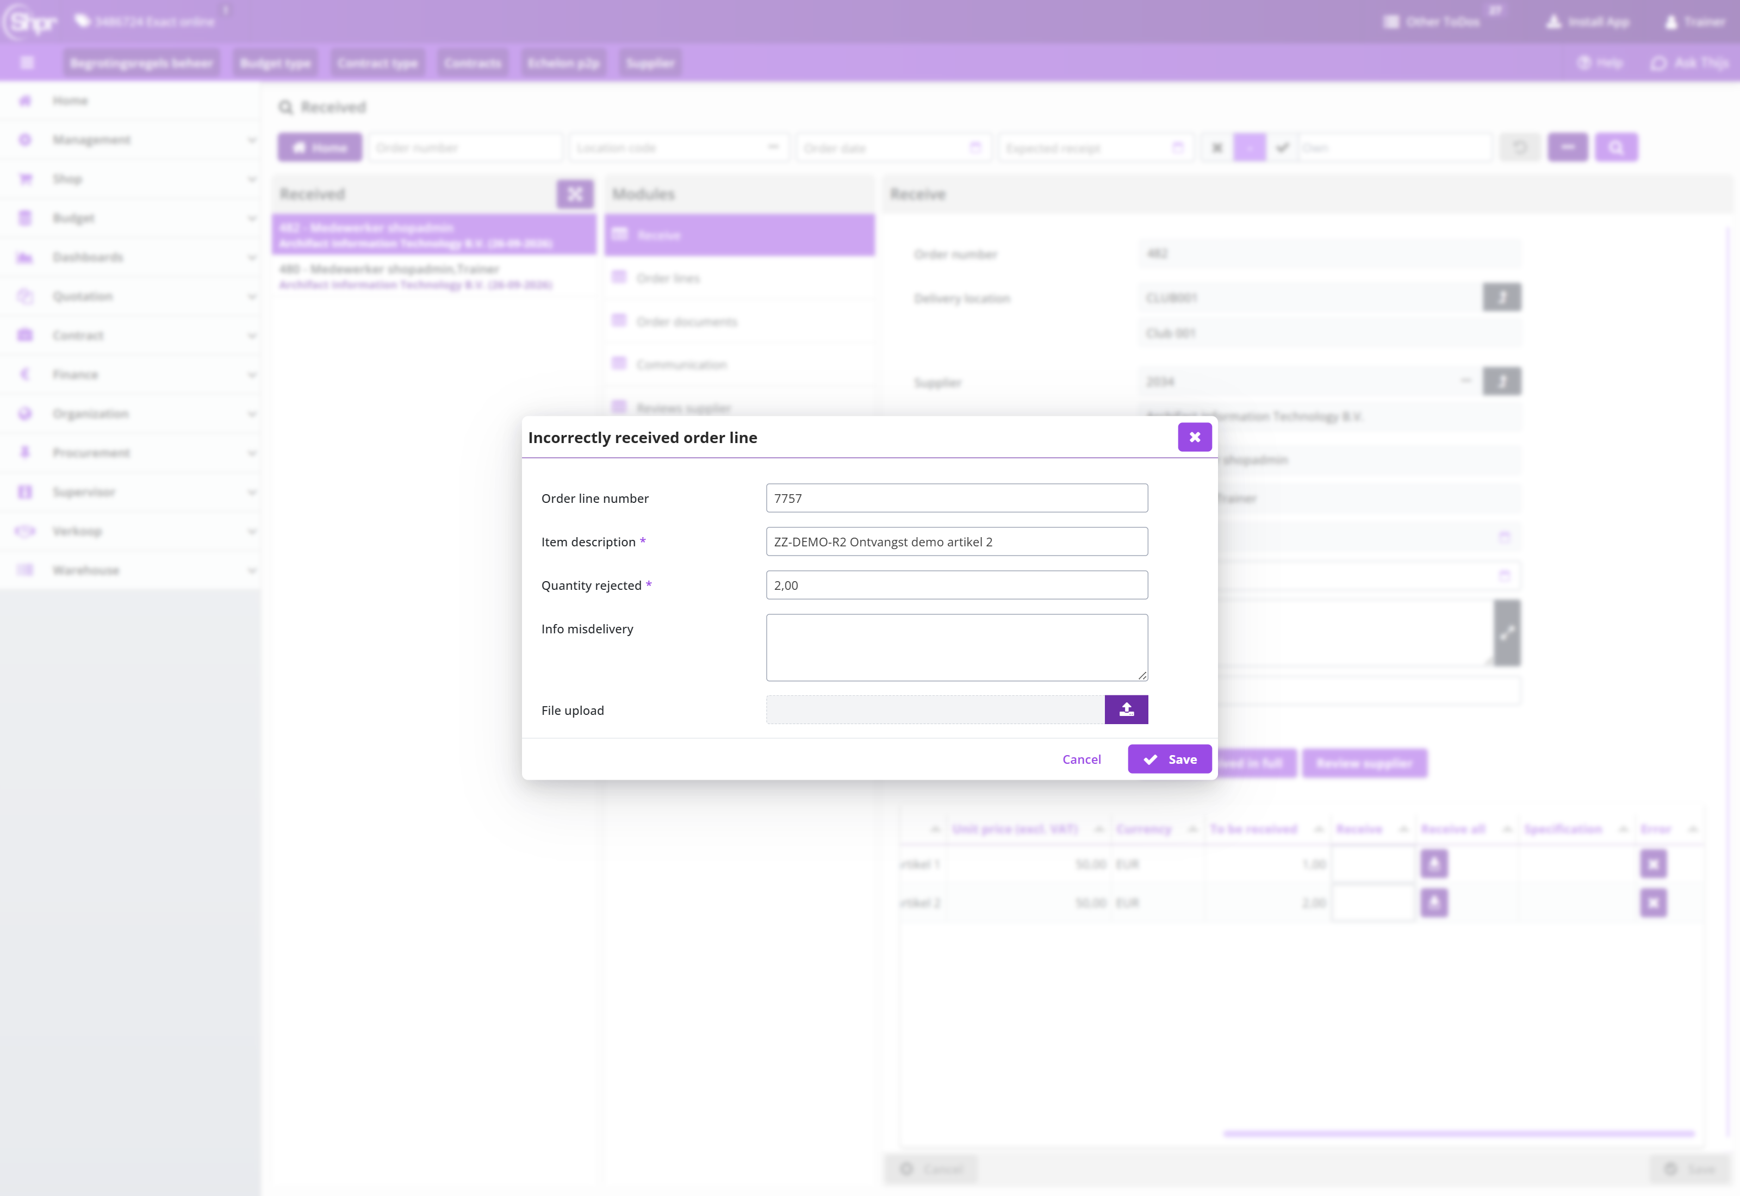The image size is (1740, 1196).
Task: Expand the Shop sidebar menu
Action: (131, 178)
